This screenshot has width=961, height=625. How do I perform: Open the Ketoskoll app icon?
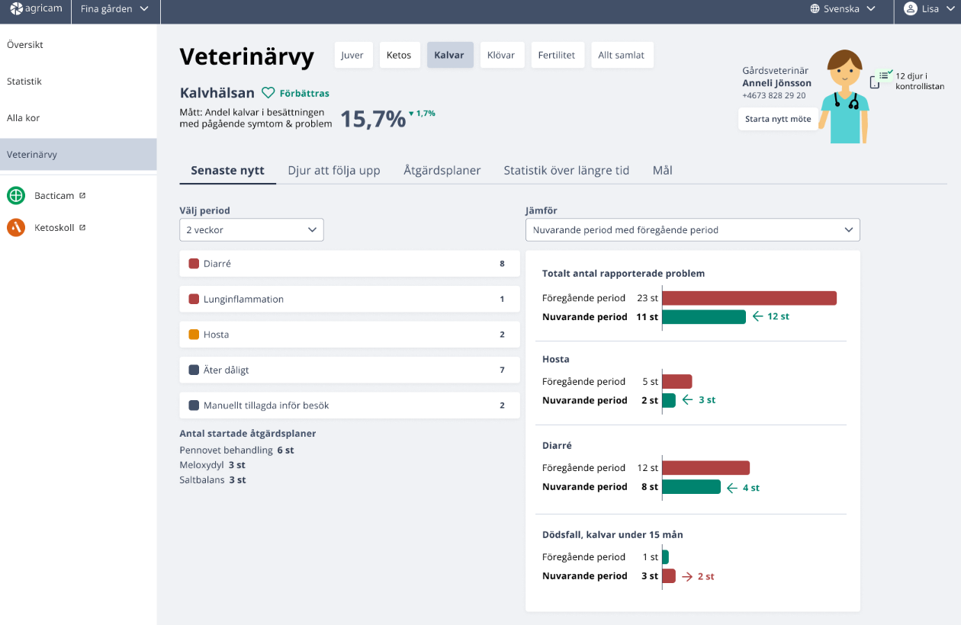16,227
